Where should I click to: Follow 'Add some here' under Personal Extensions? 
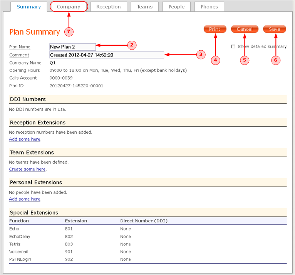coord(25,199)
